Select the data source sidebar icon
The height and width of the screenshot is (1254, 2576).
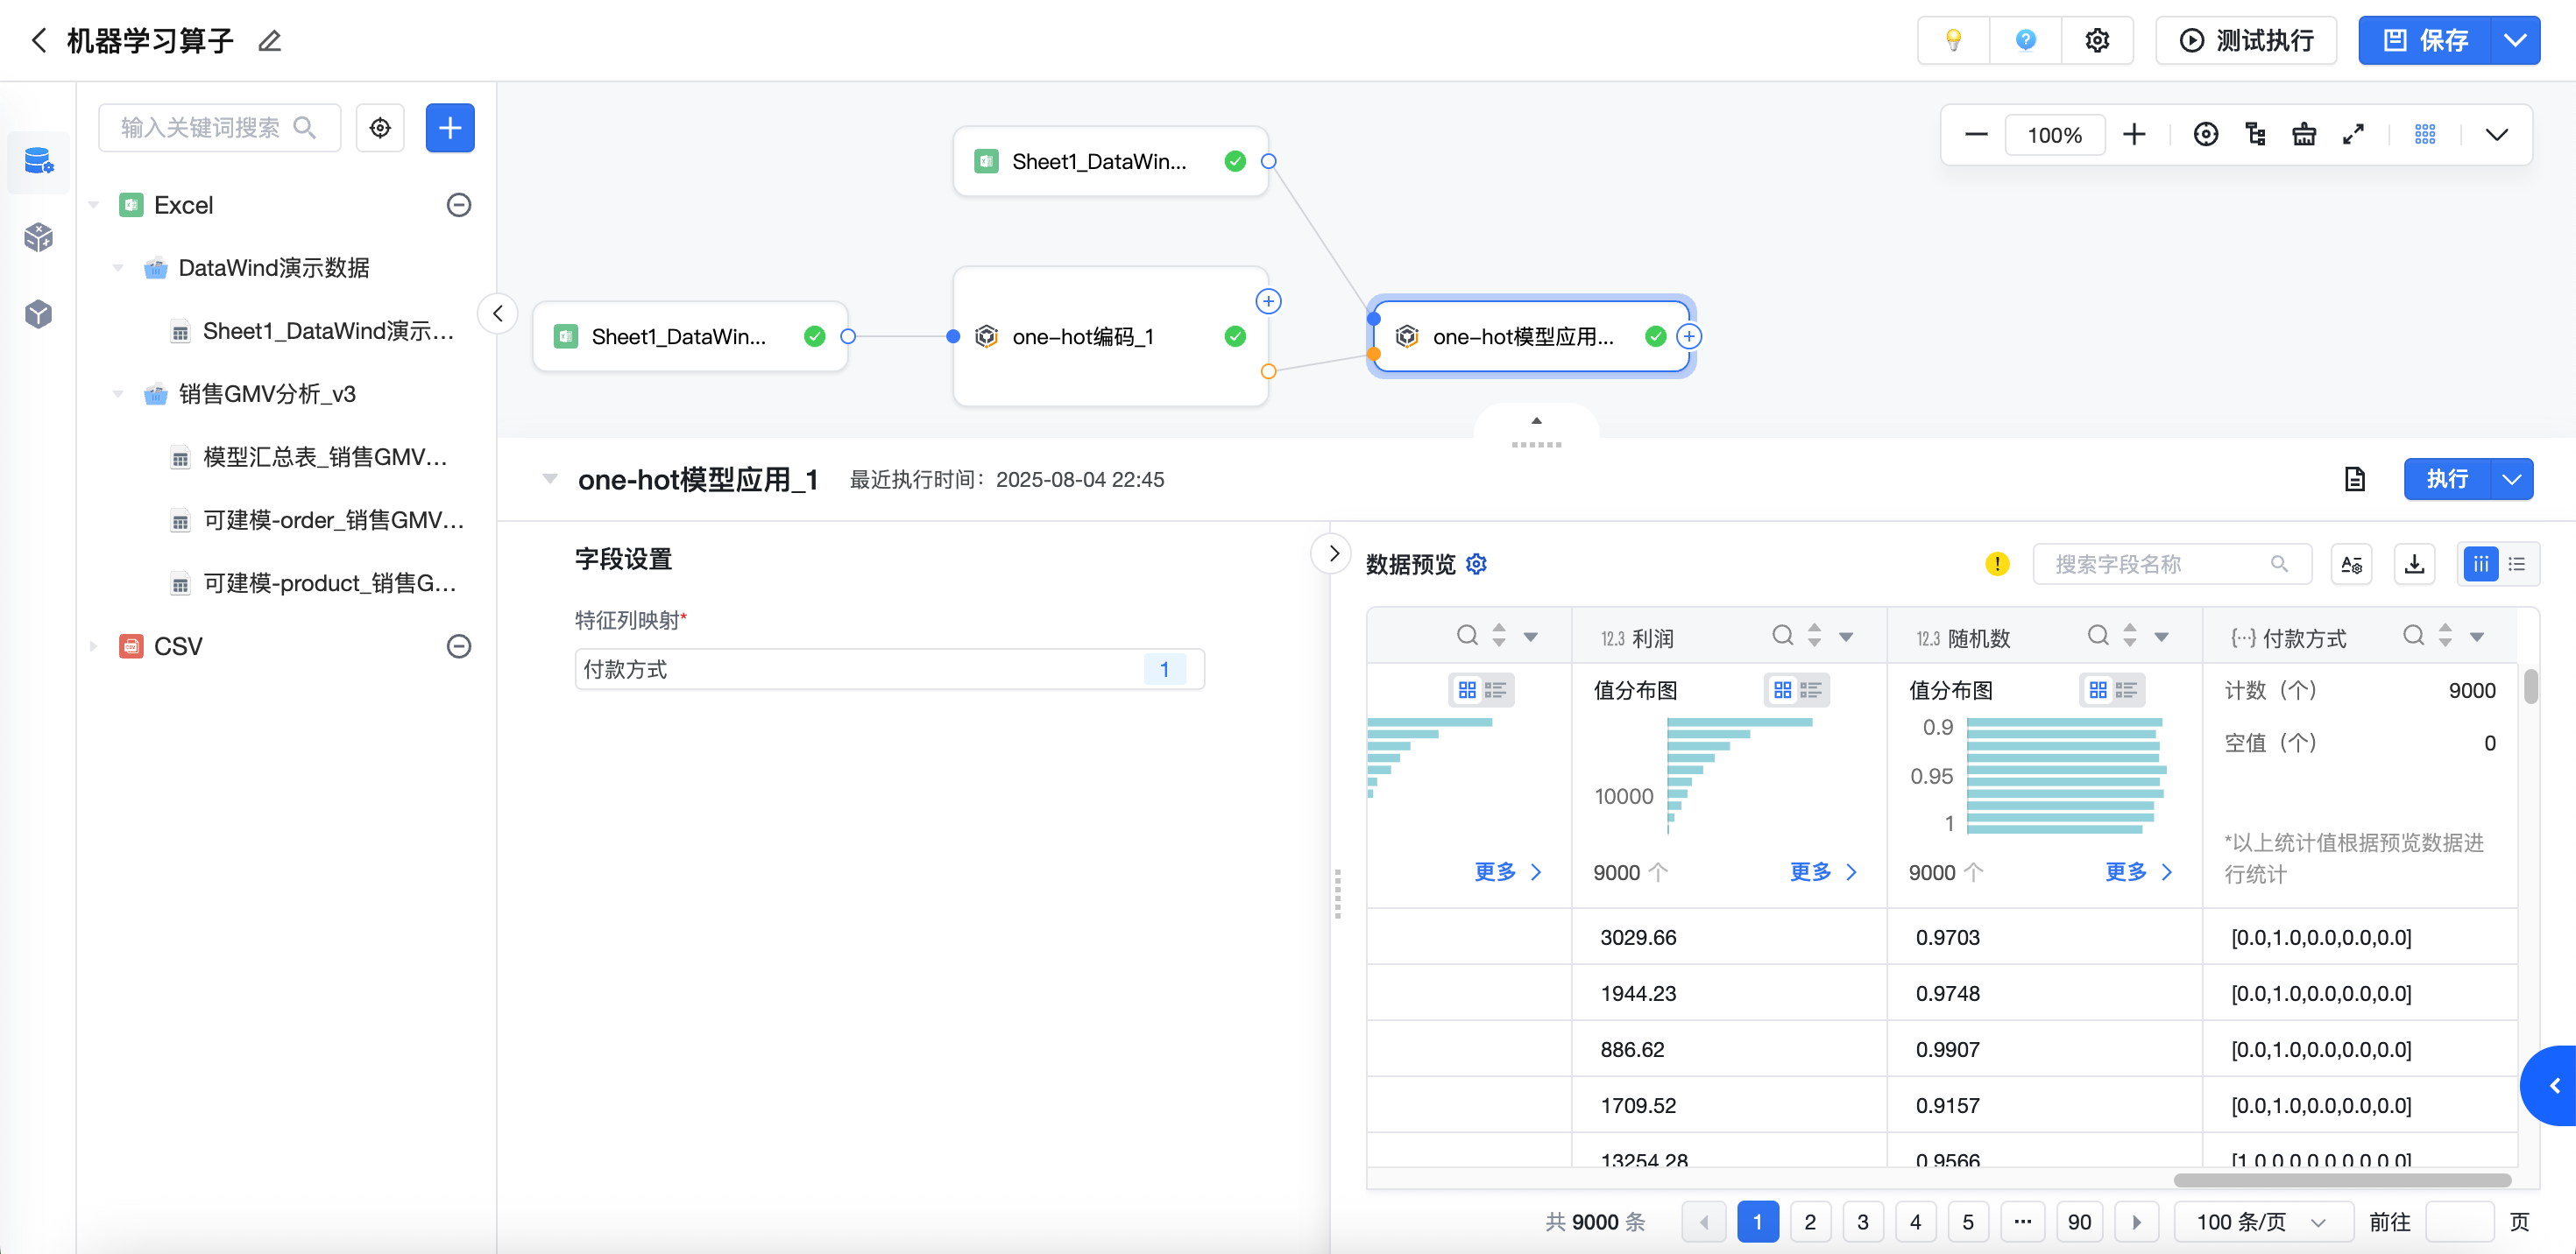click(39, 160)
